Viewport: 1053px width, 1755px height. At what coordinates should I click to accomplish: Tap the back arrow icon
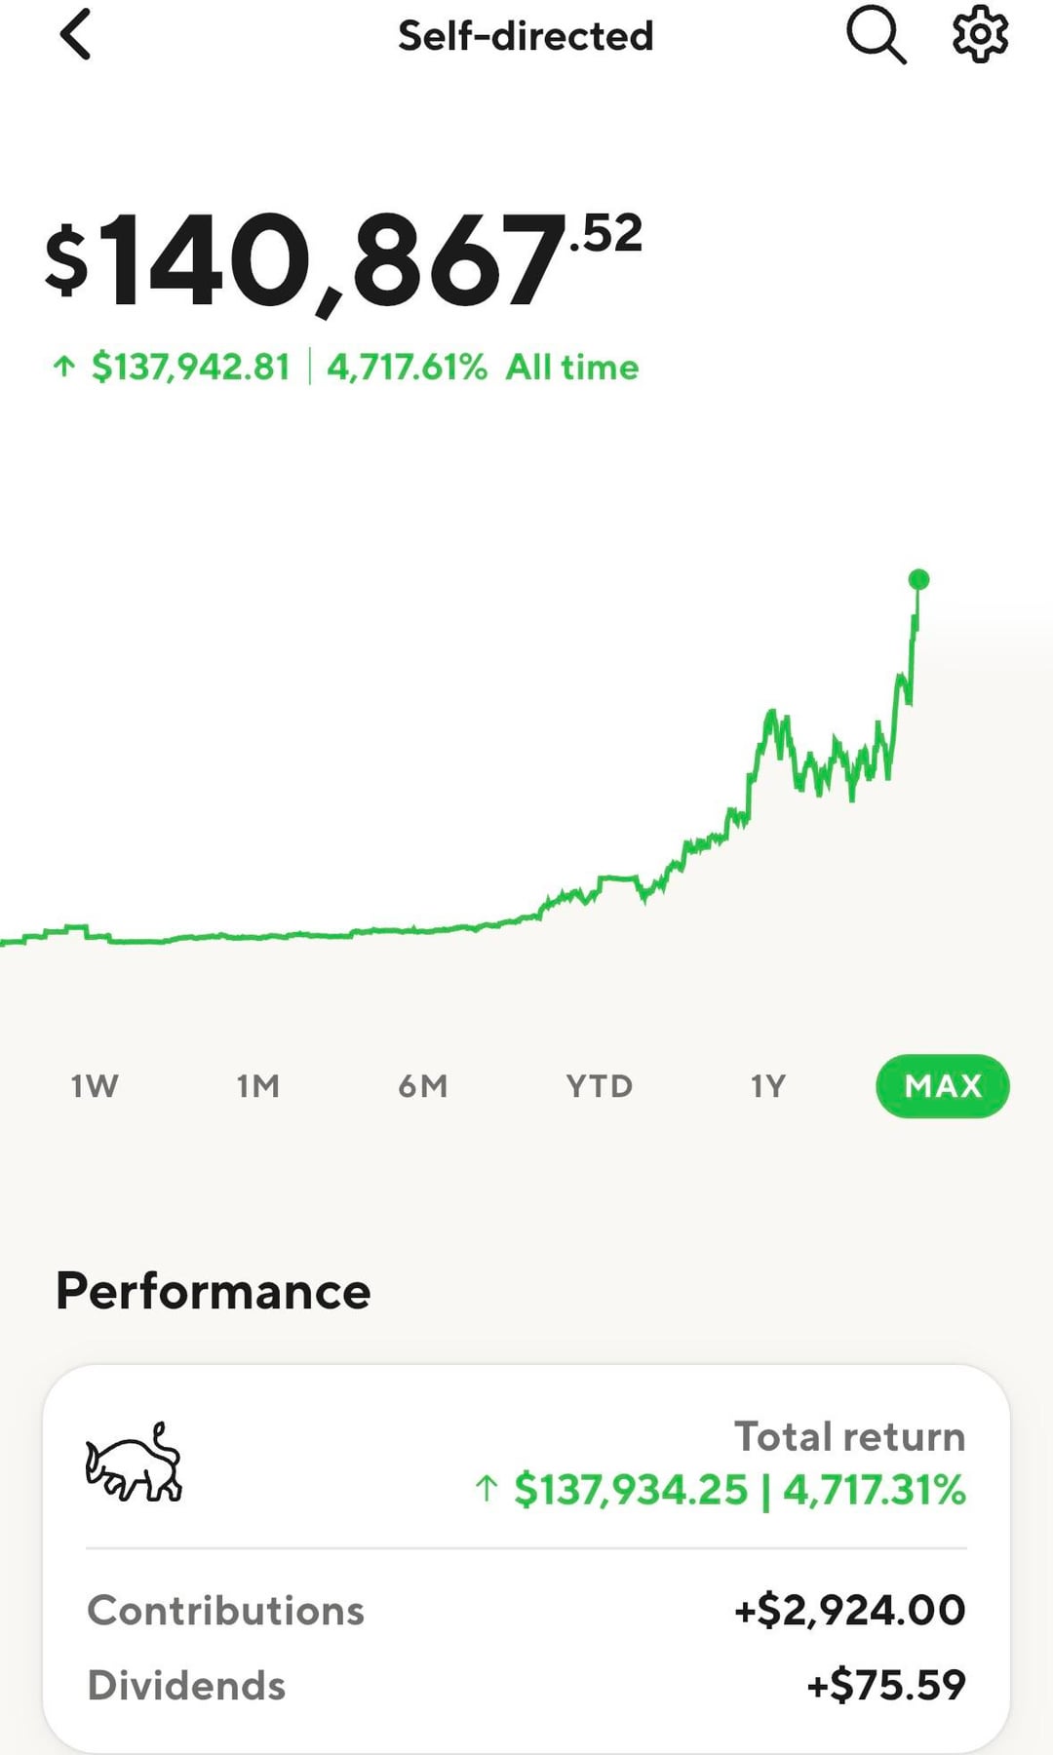click(x=75, y=35)
